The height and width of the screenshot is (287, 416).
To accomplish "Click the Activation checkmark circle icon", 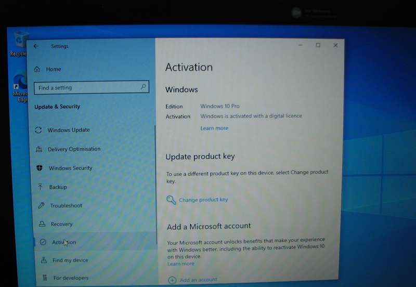I will tap(43, 242).
